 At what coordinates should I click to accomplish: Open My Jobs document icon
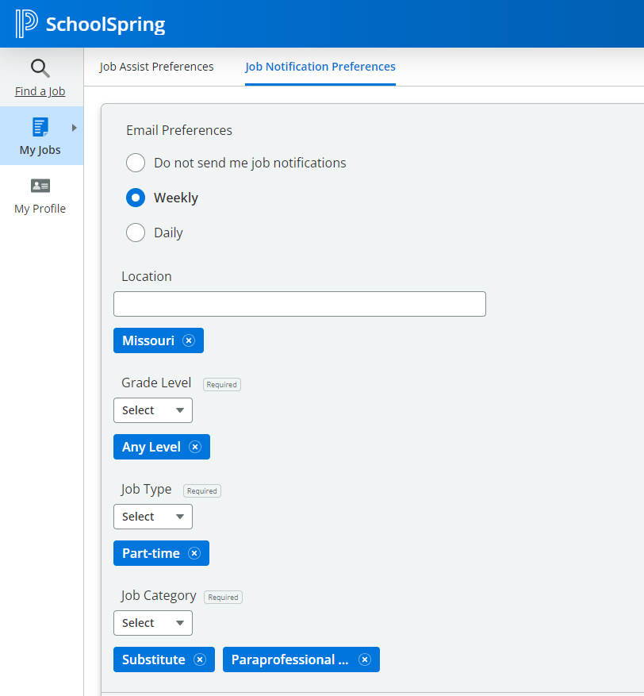pyautogui.click(x=40, y=127)
